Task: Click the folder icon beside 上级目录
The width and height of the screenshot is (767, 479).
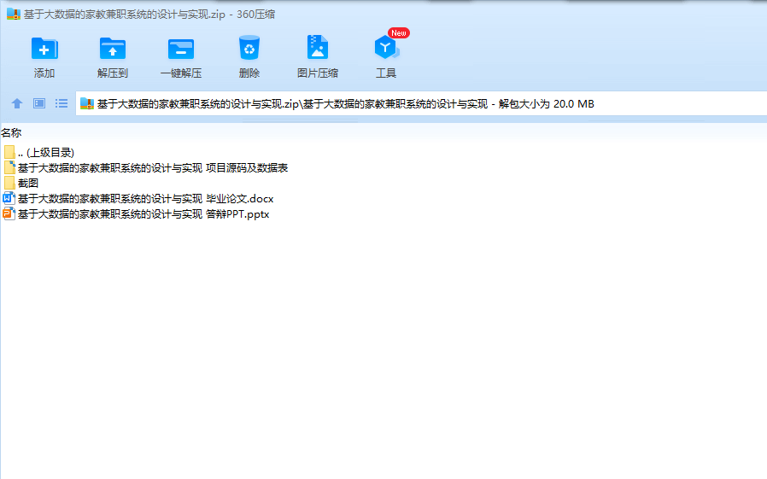Action: [9, 153]
